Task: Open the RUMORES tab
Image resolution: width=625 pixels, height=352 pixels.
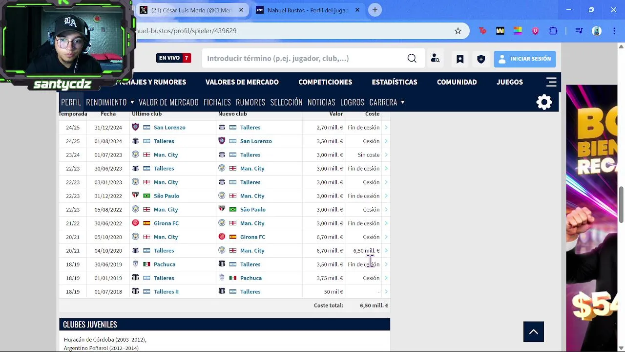Action: click(x=250, y=102)
